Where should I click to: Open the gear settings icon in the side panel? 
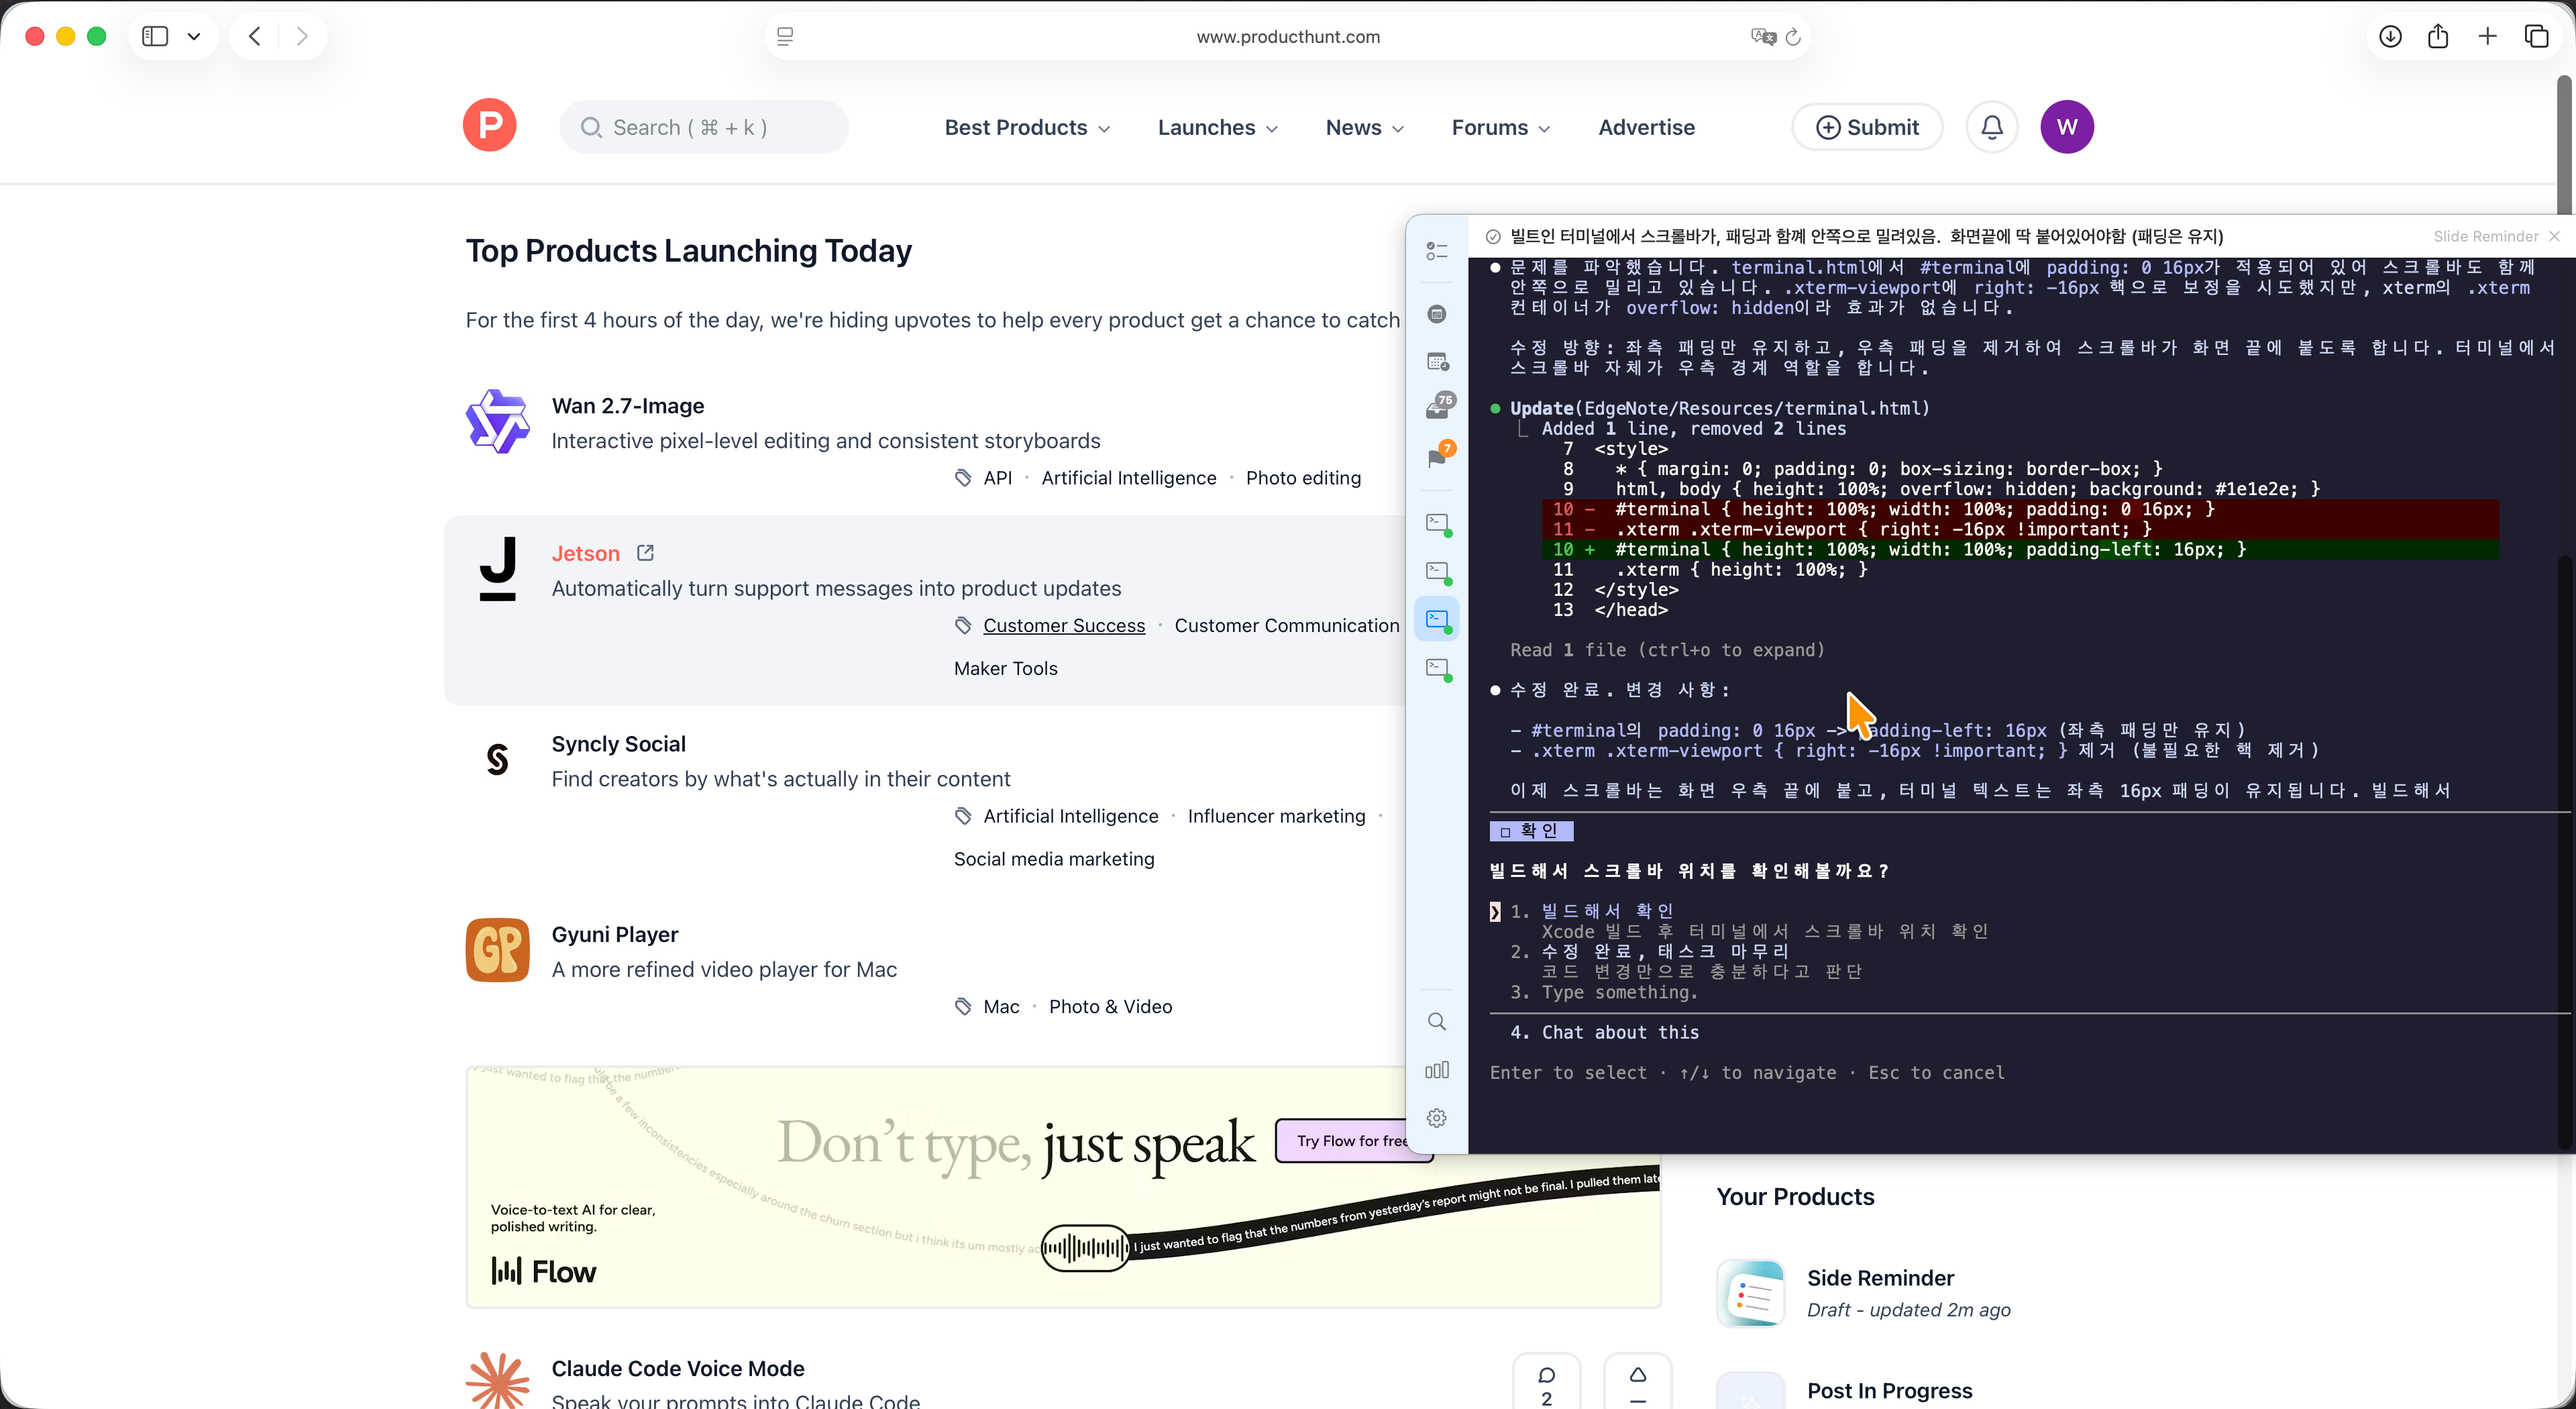pyautogui.click(x=1437, y=1118)
